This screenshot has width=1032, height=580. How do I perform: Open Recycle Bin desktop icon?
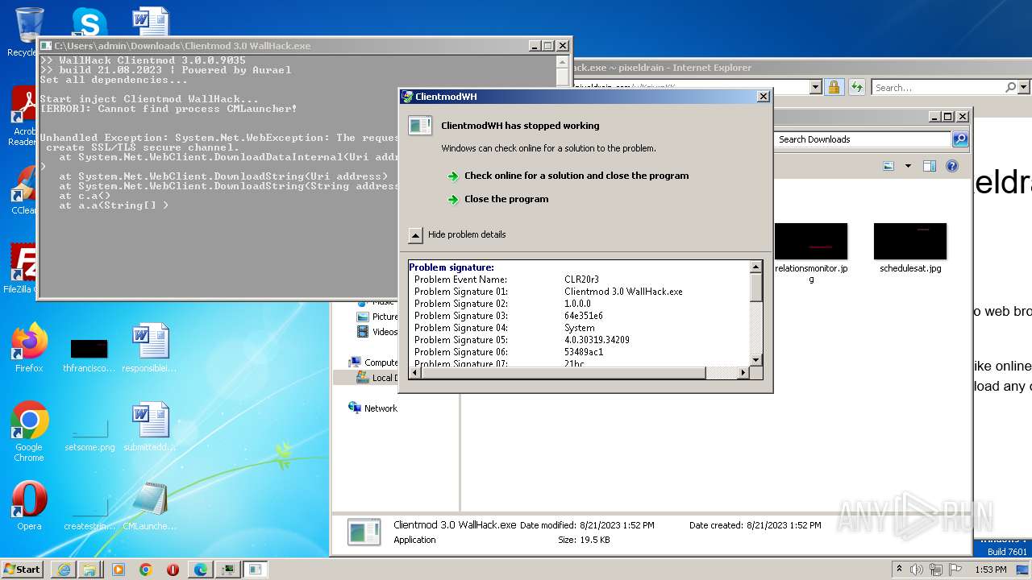24,32
